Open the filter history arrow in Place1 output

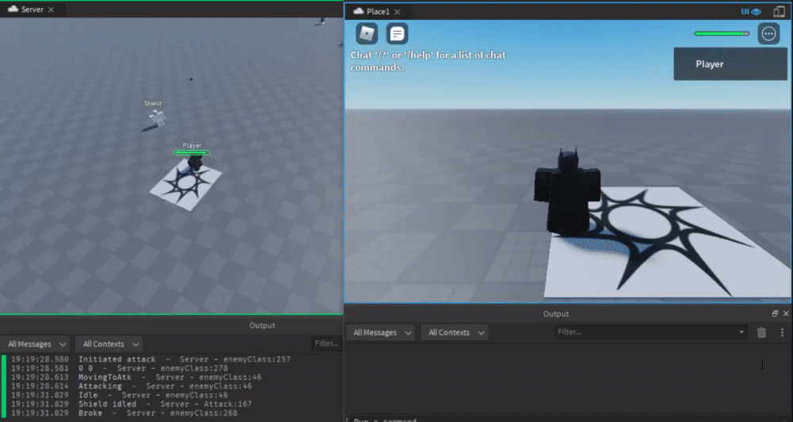[x=741, y=332]
